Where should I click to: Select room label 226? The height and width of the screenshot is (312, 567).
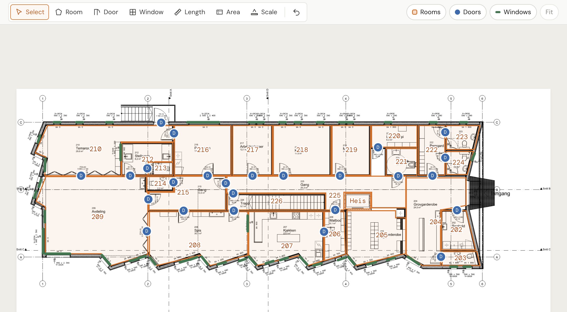[x=277, y=201]
